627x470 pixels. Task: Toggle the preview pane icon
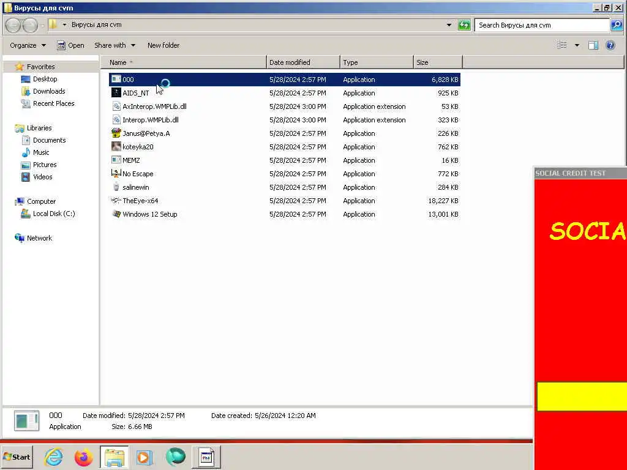[593, 45]
